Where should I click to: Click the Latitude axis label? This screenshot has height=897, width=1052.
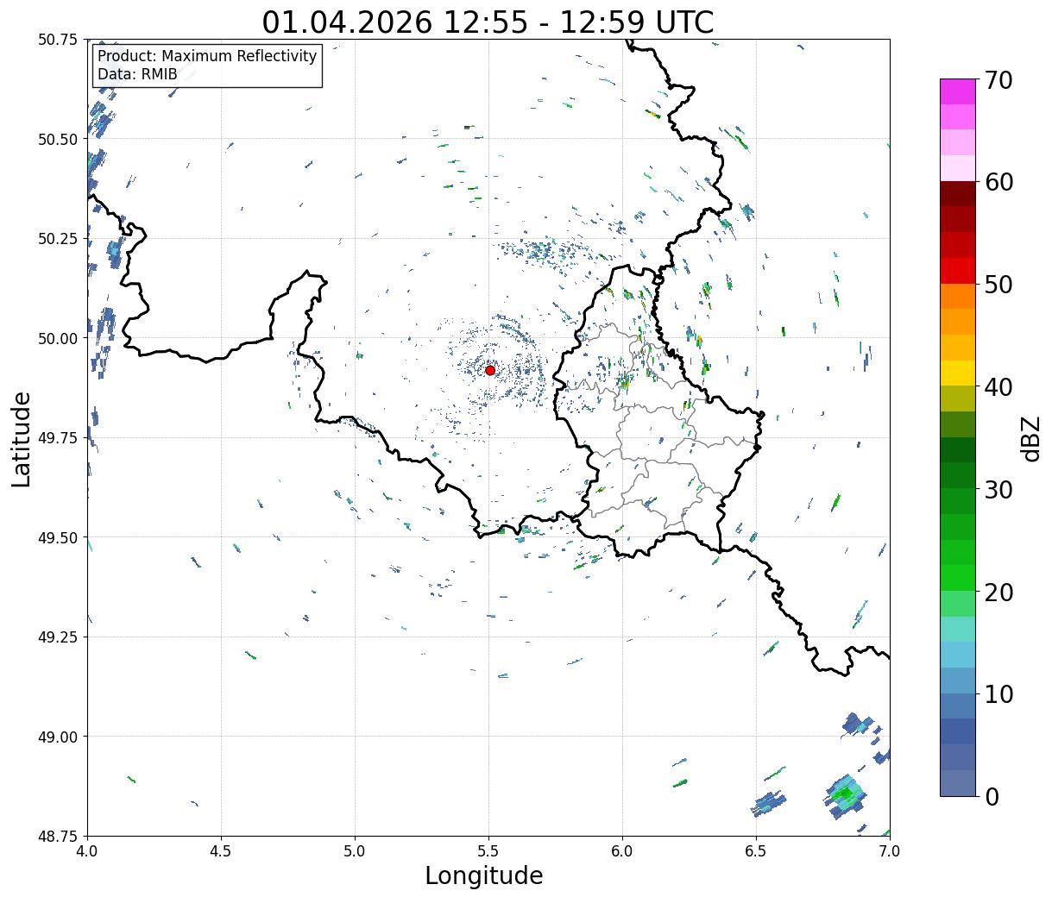[x=22, y=438]
